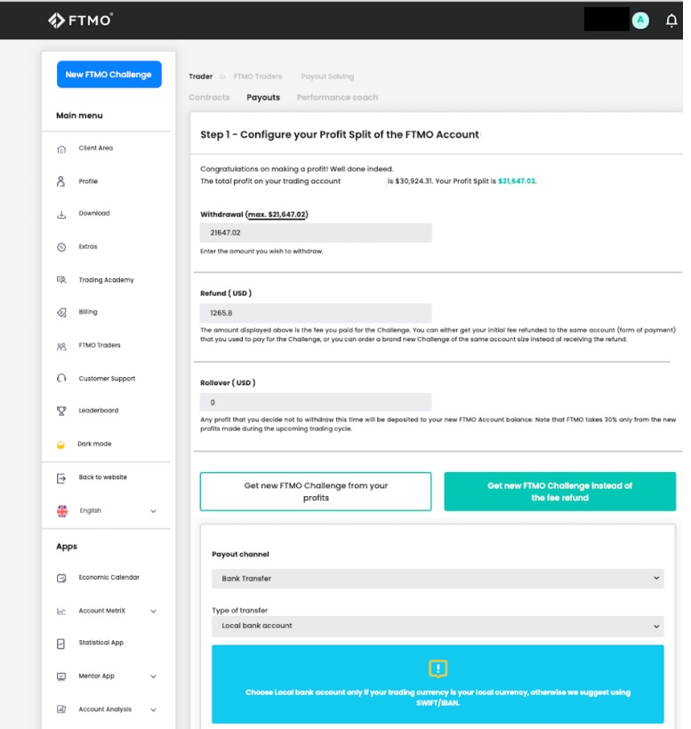
Task: Click the Withdrawal amount field 21647.02
Action: point(316,233)
